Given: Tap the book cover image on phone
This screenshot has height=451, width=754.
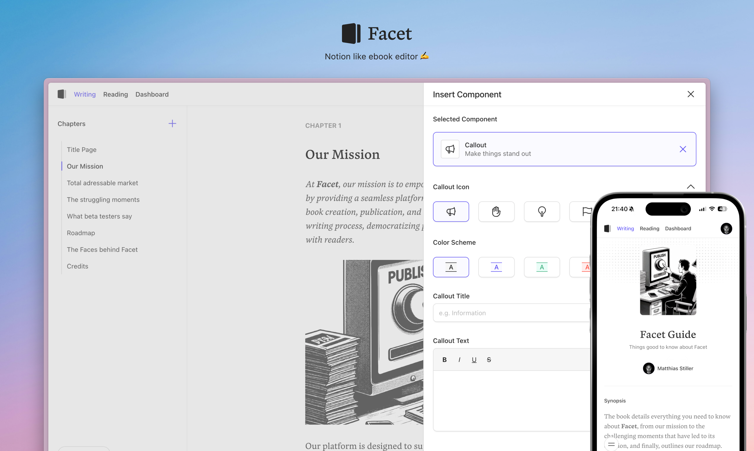Looking at the screenshot, I should click(x=668, y=281).
